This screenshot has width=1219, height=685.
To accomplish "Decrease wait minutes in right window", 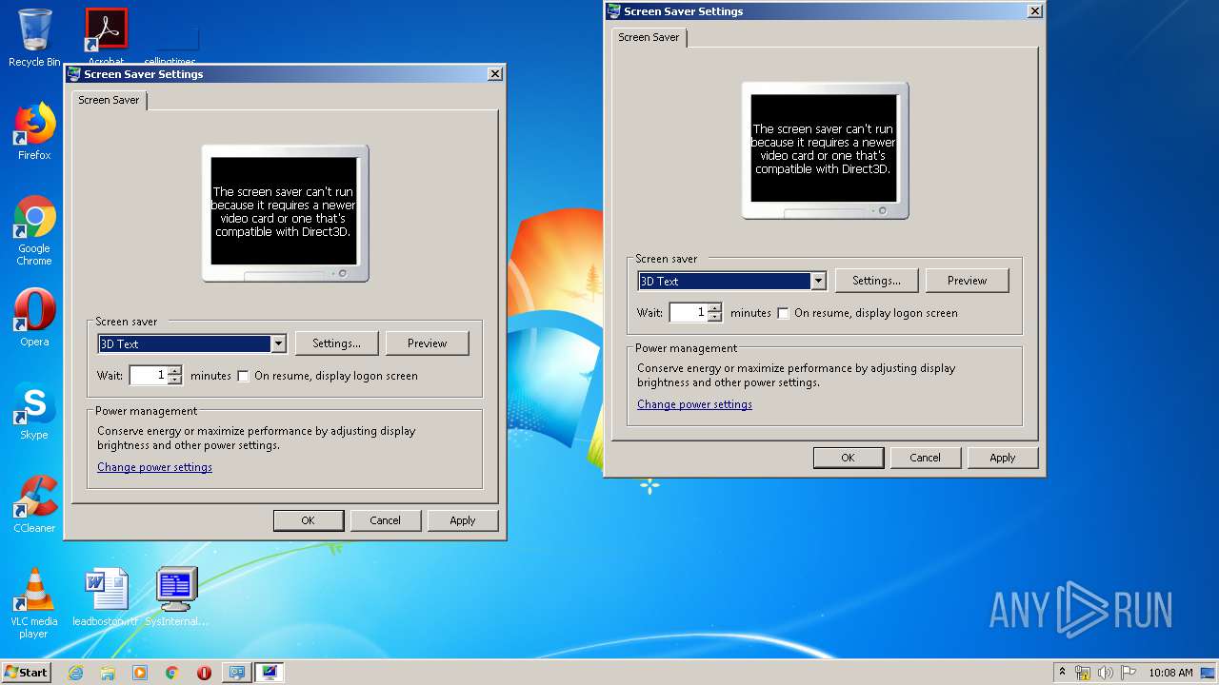I will [x=714, y=317].
